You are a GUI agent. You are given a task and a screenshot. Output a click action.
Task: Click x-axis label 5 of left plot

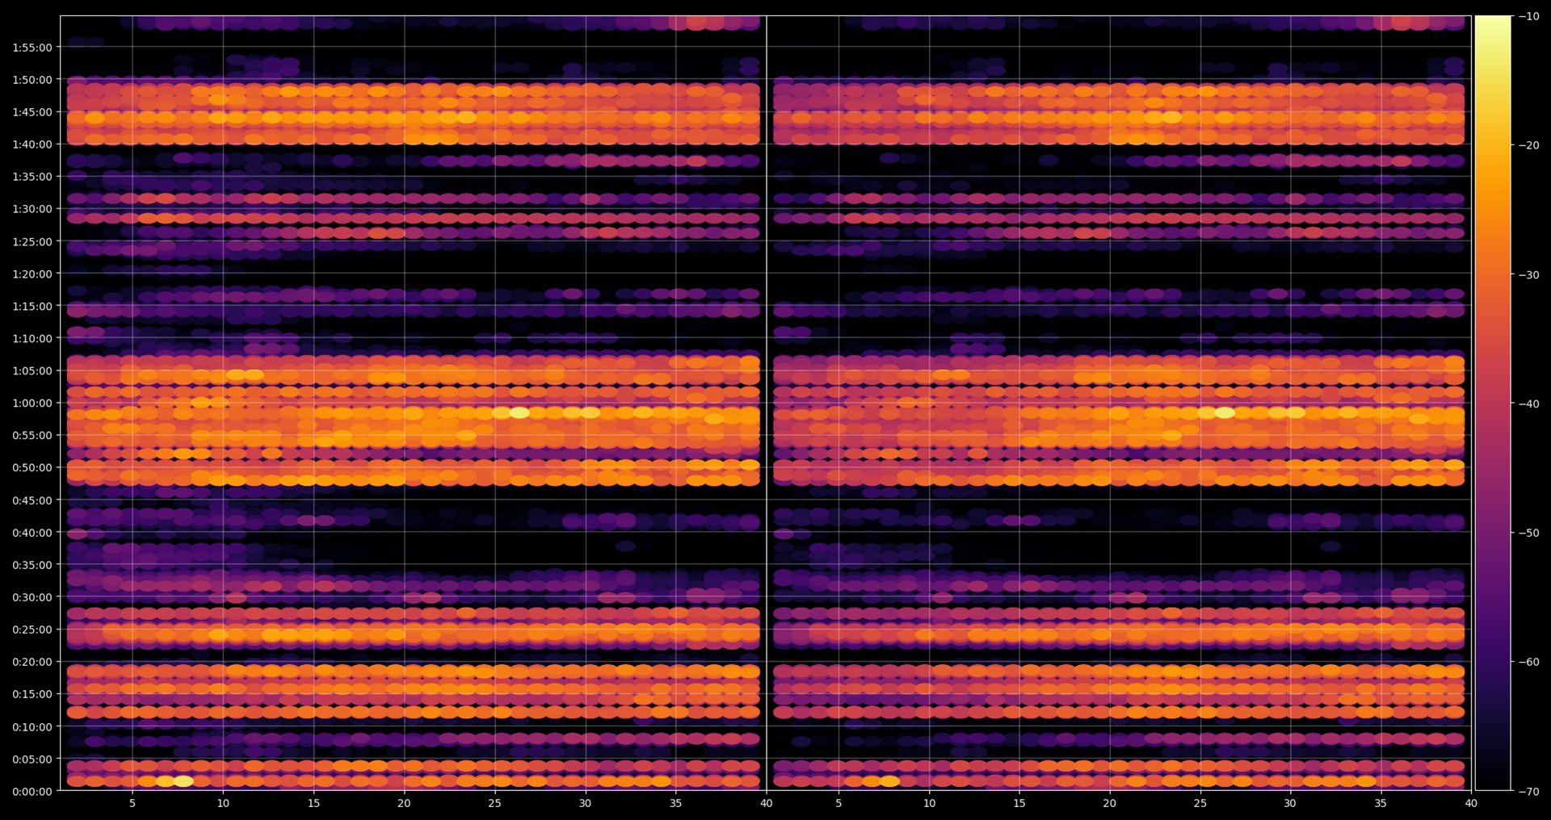pyautogui.click(x=132, y=803)
